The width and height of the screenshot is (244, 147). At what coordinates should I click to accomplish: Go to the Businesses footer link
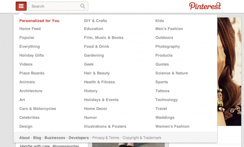pos(55,138)
